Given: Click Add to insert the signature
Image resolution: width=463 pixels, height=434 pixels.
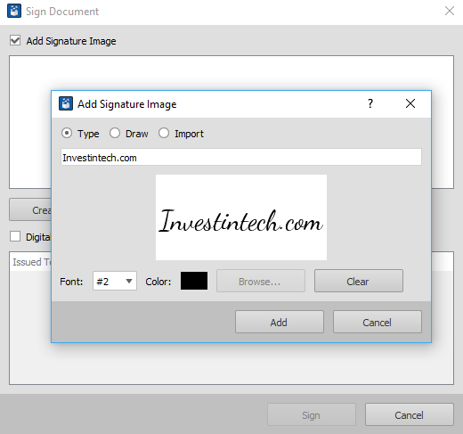Looking at the screenshot, I should coord(280,322).
